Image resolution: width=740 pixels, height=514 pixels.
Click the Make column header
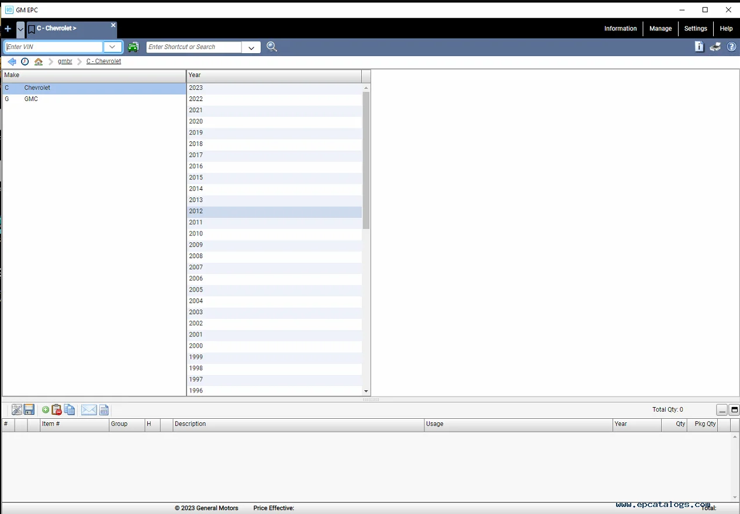[x=94, y=75]
